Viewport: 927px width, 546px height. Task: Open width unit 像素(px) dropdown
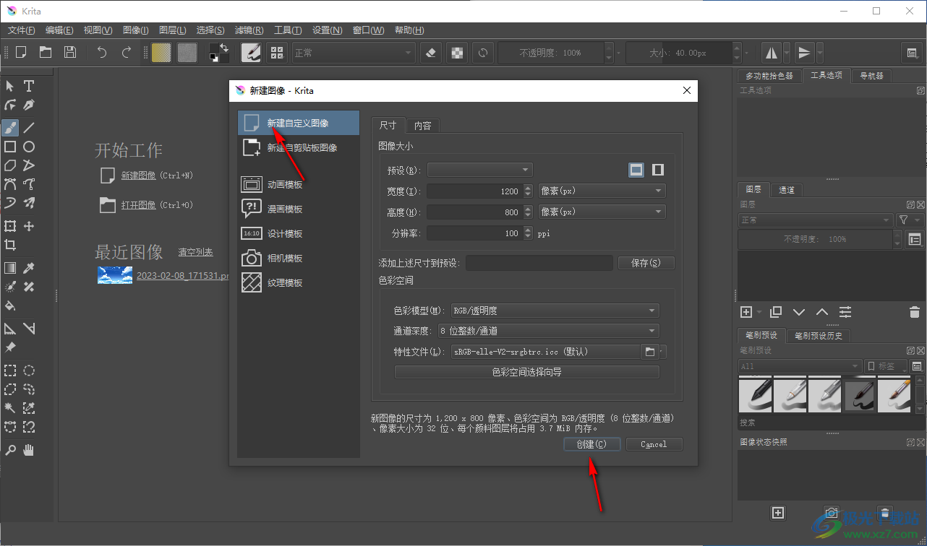[x=602, y=191]
